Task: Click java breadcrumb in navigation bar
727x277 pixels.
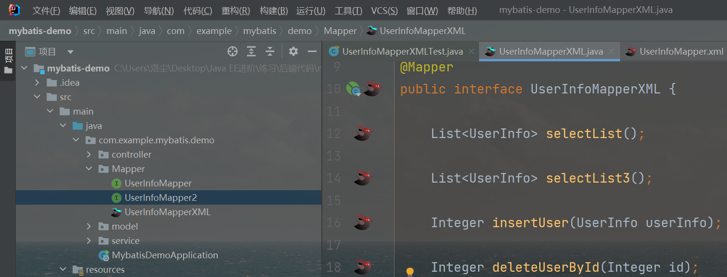Action: [x=147, y=31]
